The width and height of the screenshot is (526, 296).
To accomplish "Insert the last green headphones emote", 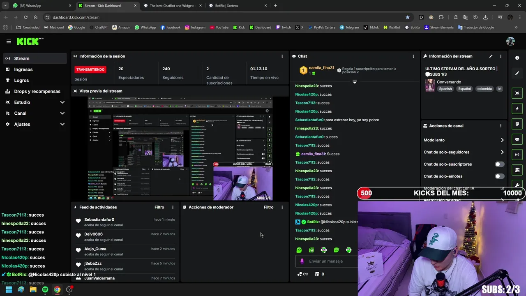I will (349, 250).
